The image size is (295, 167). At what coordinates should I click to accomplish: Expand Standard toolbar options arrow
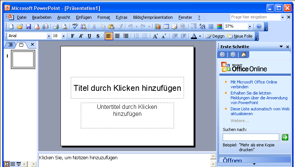tap(266, 26)
